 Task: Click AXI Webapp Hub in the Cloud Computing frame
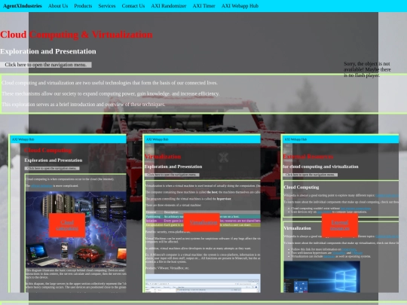pyautogui.click(x=23, y=139)
